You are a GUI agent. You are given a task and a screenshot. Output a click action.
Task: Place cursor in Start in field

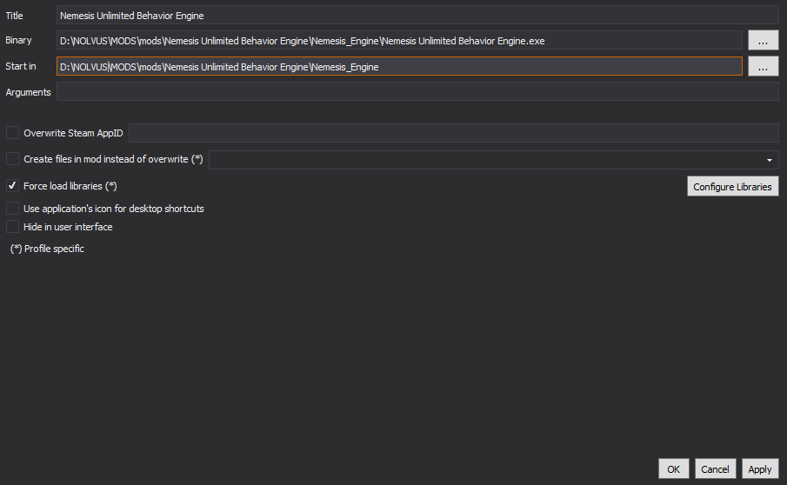click(x=399, y=66)
